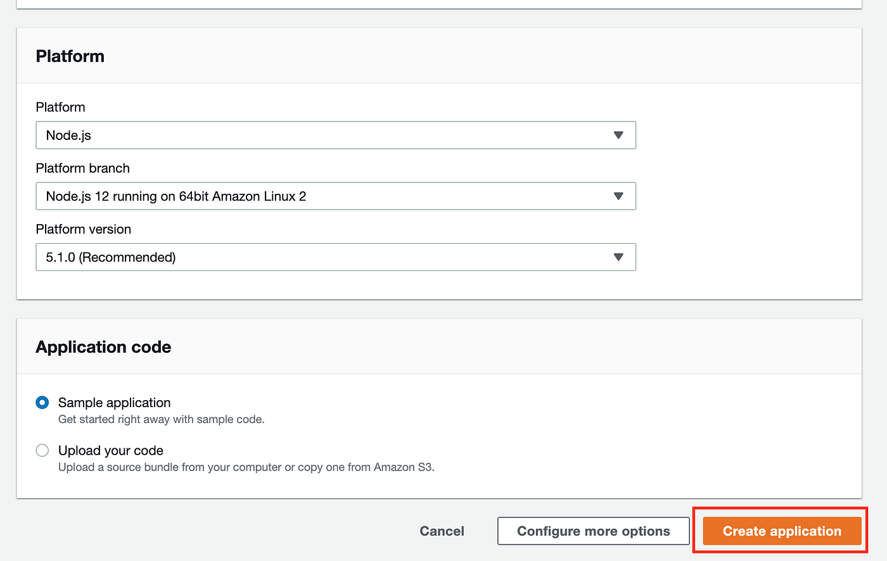Open the Platform version dropdown
Image resolution: width=887 pixels, height=561 pixels.
[336, 257]
